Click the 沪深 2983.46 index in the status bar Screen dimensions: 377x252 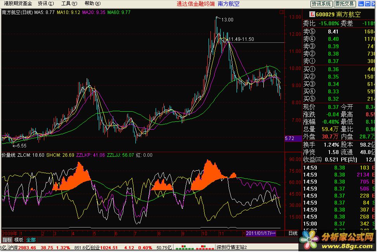(x=22, y=248)
